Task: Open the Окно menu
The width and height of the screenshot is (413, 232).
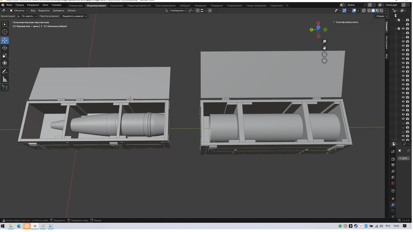Action: point(45,5)
